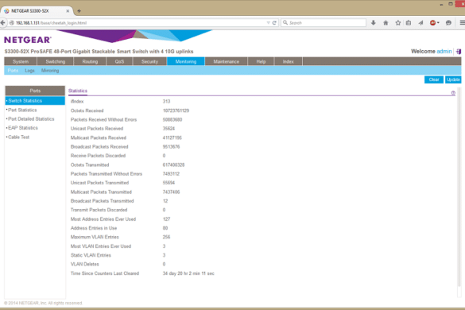Image resolution: width=465 pixels, height=310 pixels.
Task: Open the Switching menu tab
Action: click(56, 61)
